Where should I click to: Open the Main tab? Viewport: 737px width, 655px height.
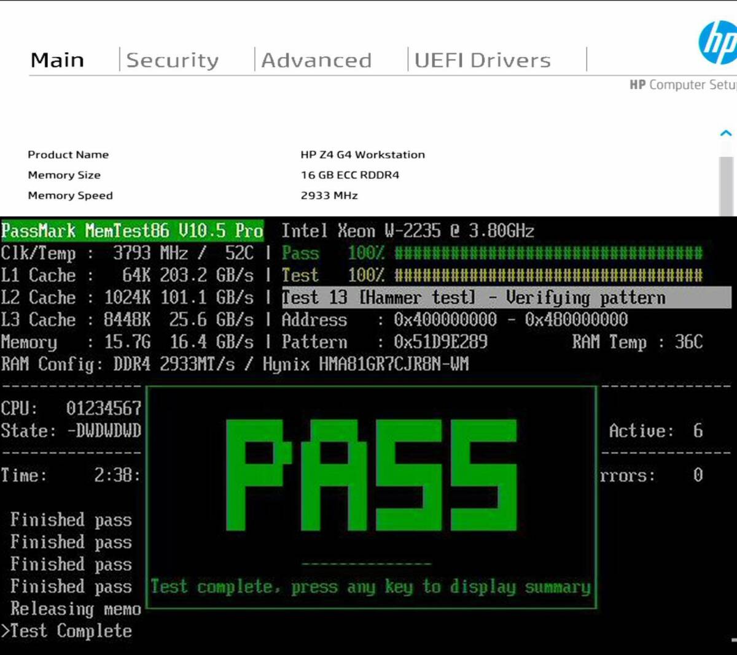click(x=57, y=60)
